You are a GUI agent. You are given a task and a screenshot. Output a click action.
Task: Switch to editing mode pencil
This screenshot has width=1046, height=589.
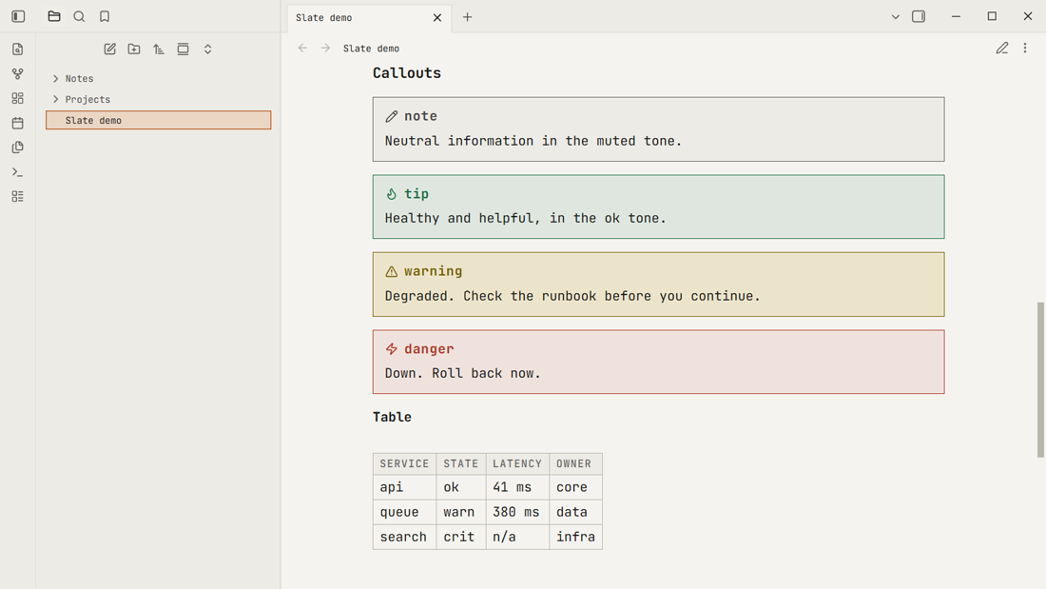[1002, 49]
